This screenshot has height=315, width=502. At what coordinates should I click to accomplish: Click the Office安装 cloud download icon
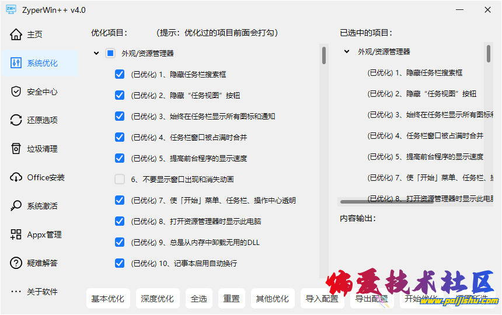pyautogui.click(x=16, y=177)
